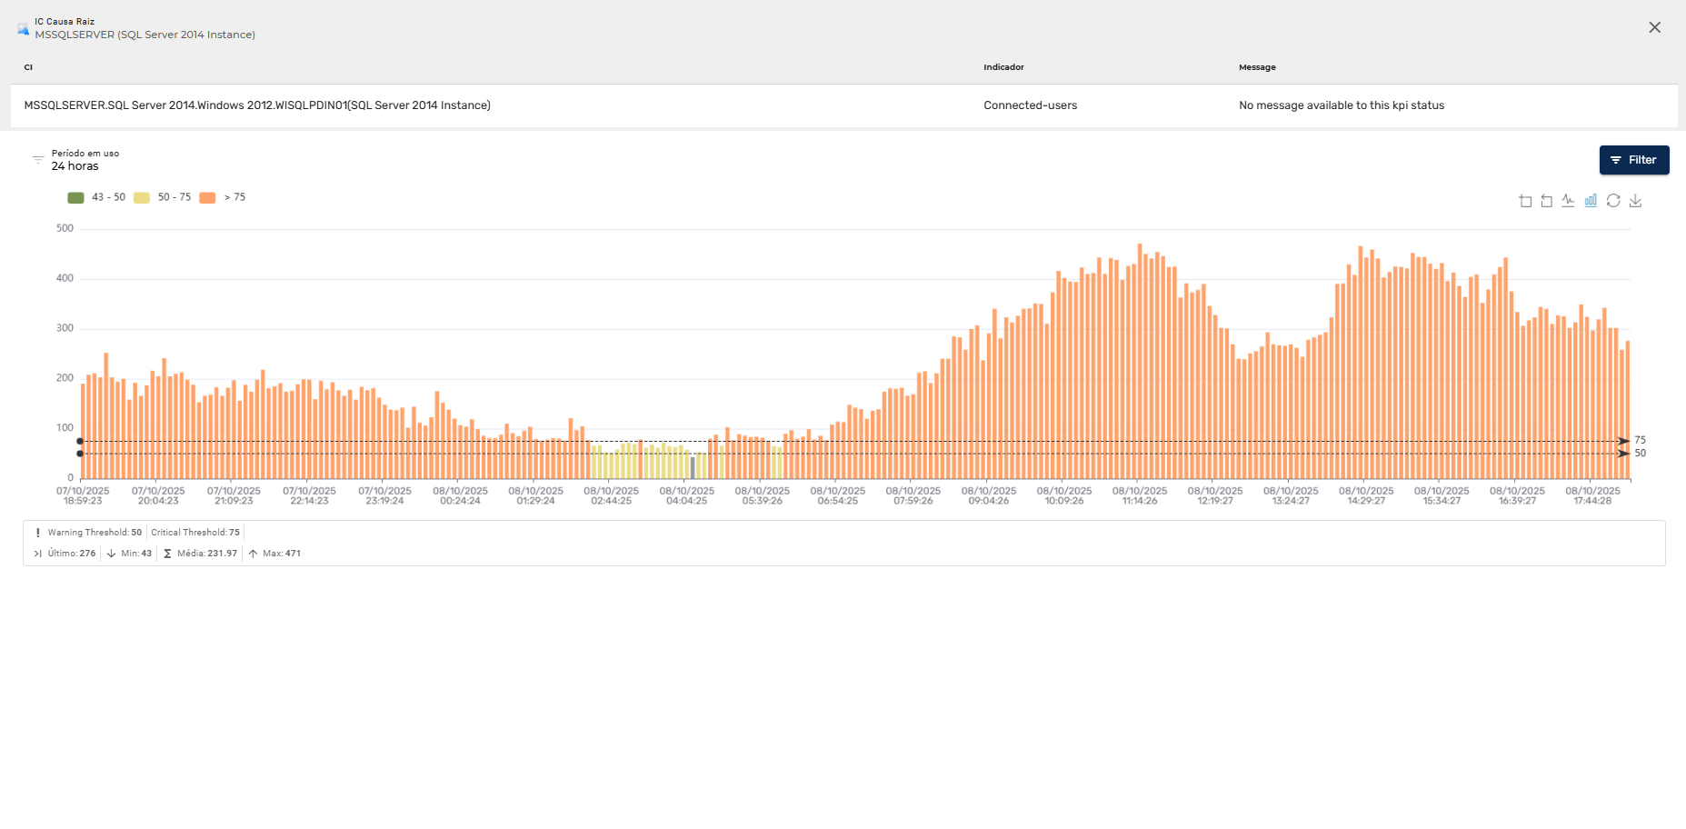
Task: Switch chart to line view
Action: pyautogui.click(x=1569, y=201)
